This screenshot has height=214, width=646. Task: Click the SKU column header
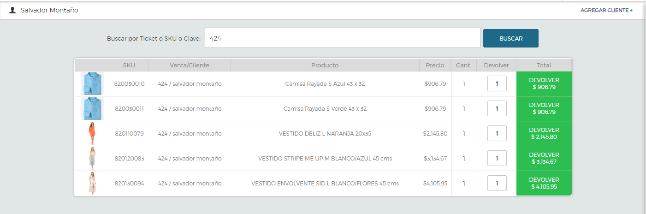pyautogui.click(x=129, y=65)
